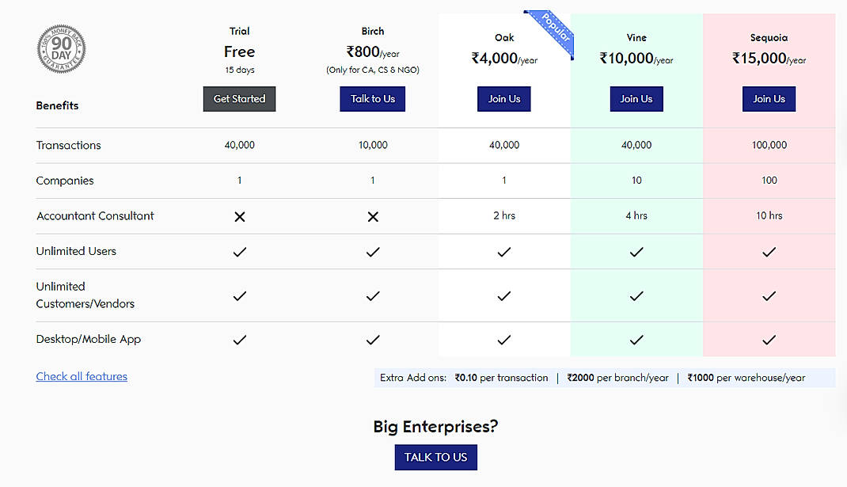Click the checkmark under Sequoia for Unlimited Users

(768, 252)
